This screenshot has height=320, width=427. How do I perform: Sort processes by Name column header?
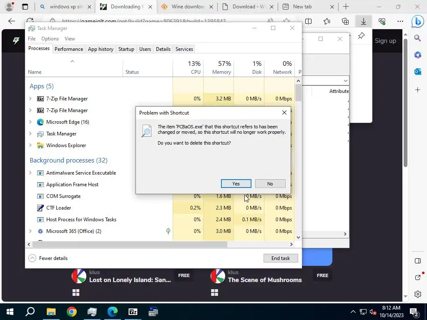point(74,69)
